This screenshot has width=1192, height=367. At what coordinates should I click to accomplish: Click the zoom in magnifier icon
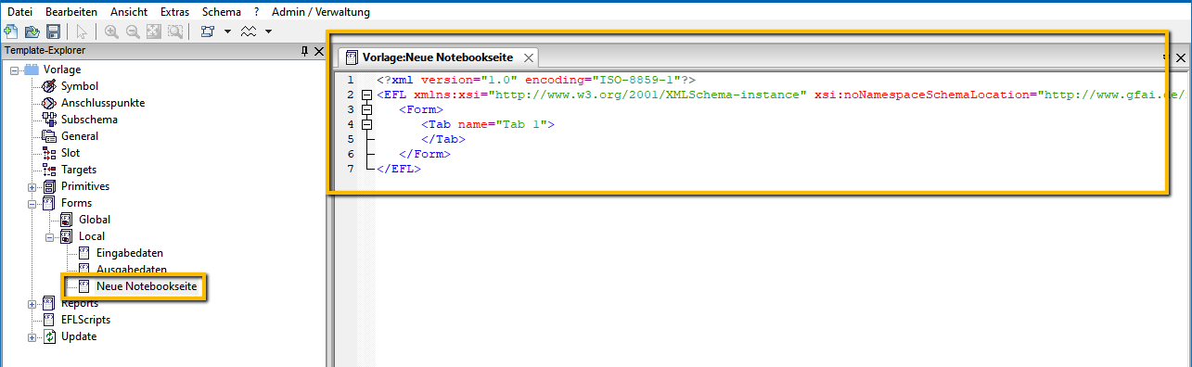[x=110, y=32]
